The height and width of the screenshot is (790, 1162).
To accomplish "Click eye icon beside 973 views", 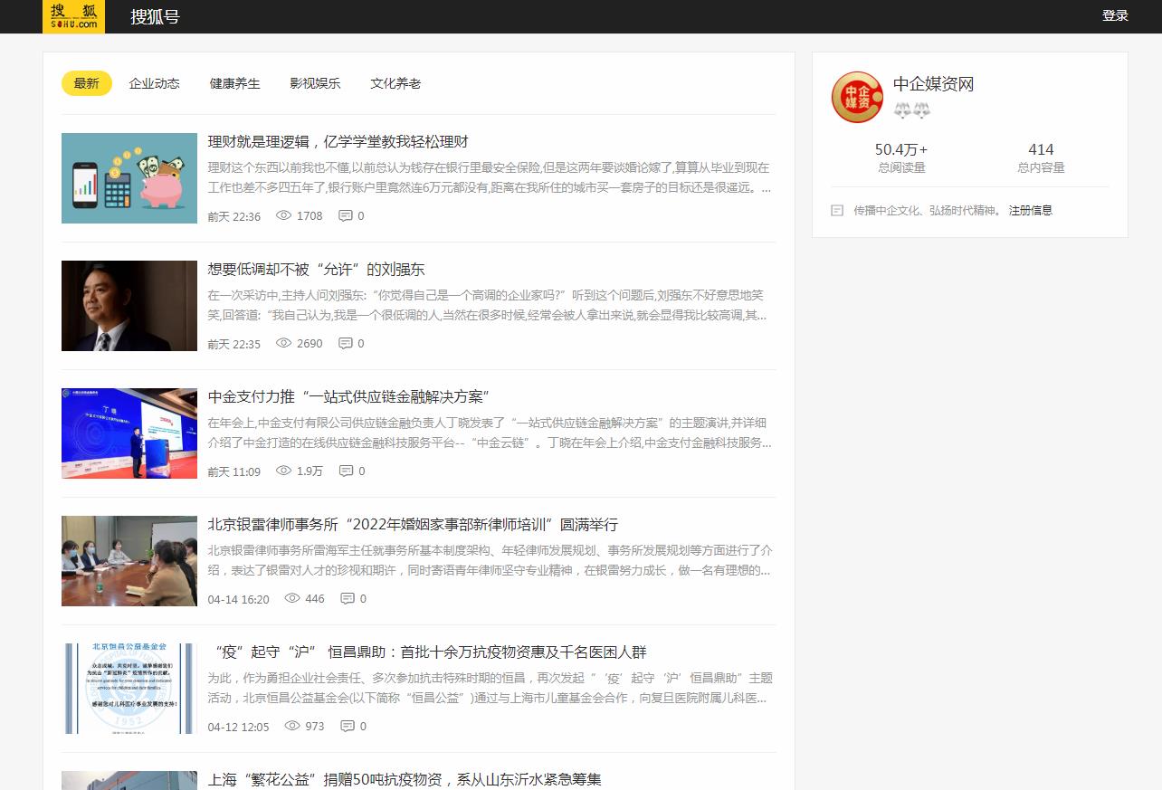I will pos(292,726).
